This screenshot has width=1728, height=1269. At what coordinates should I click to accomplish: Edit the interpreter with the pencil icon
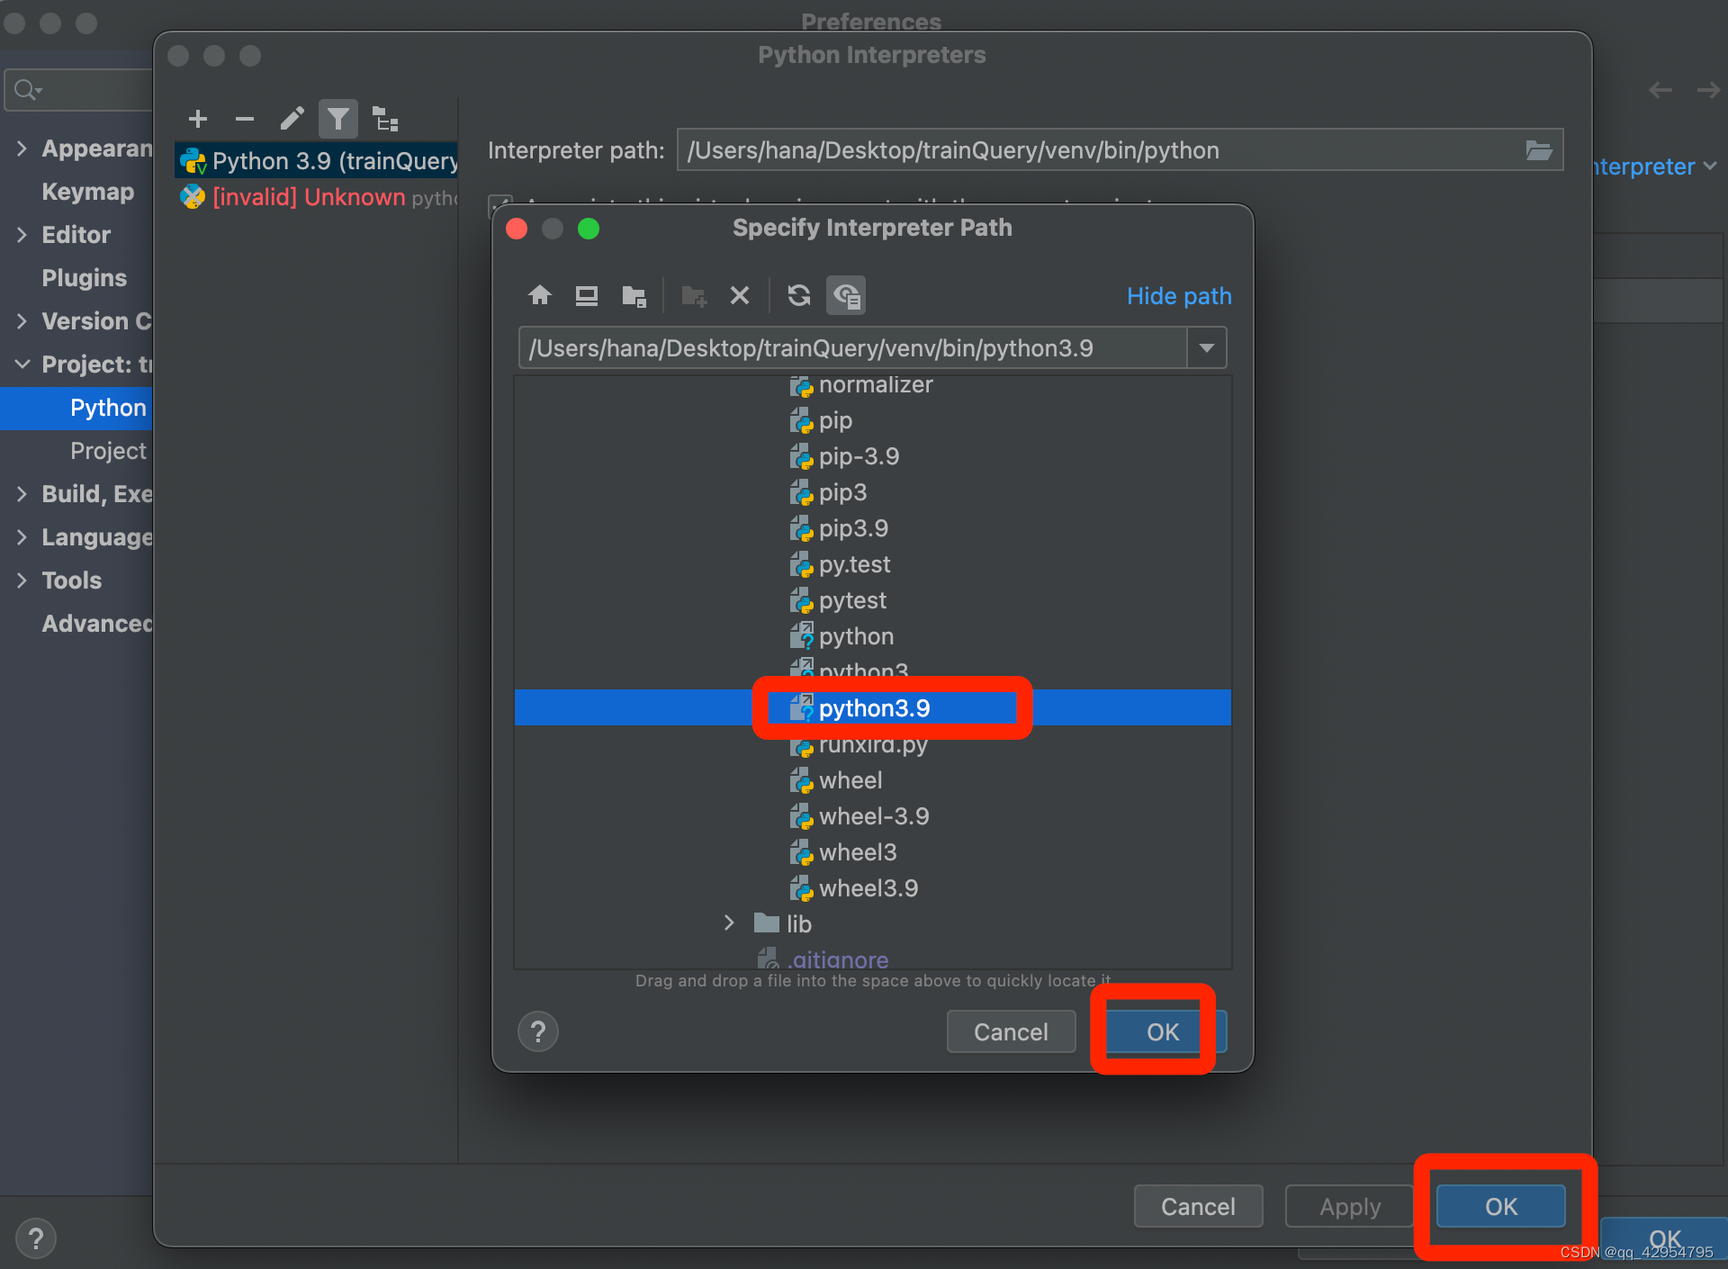click(x=292, y=119)
